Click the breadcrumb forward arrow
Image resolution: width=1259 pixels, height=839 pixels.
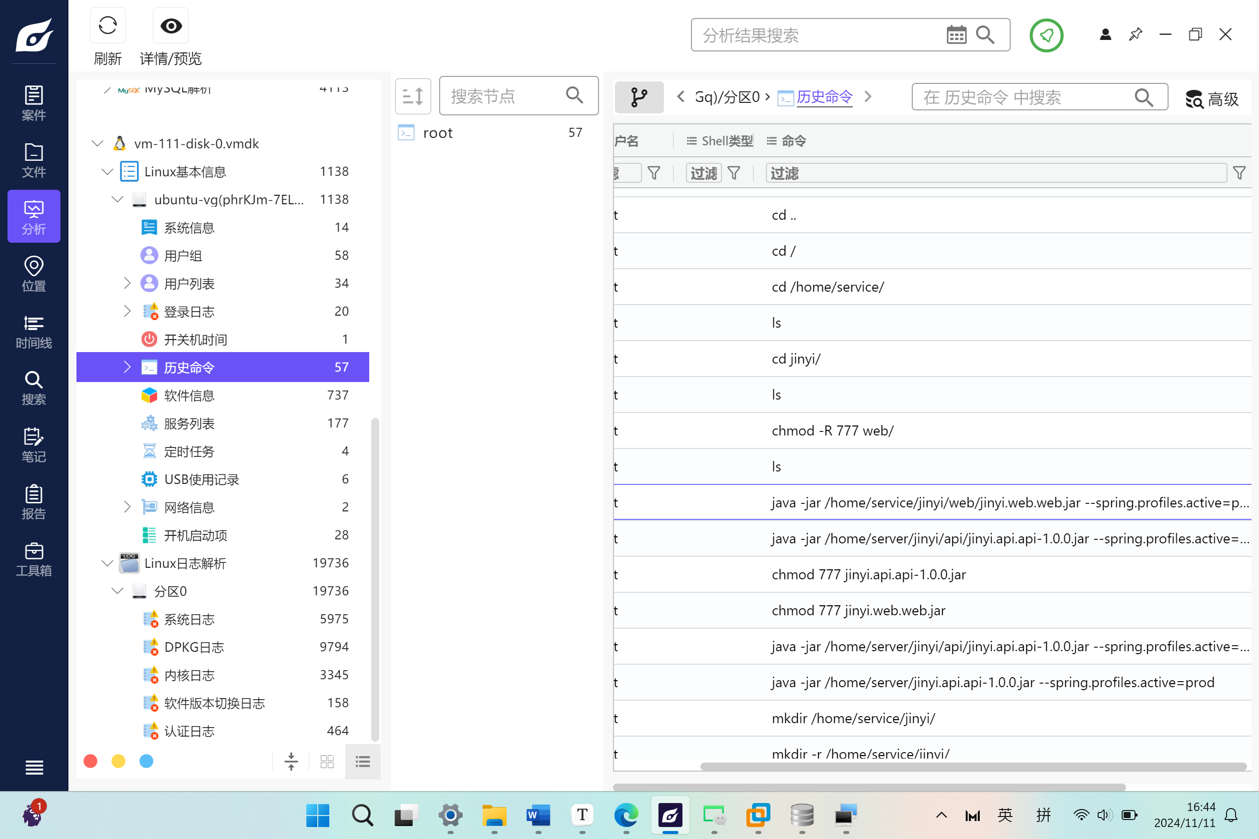coord(868,96)
